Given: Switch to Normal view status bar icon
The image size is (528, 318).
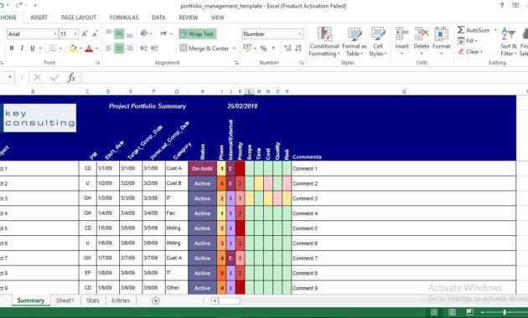Looking at the screenshot, I should pyautogui.click(x=434, y=312).
